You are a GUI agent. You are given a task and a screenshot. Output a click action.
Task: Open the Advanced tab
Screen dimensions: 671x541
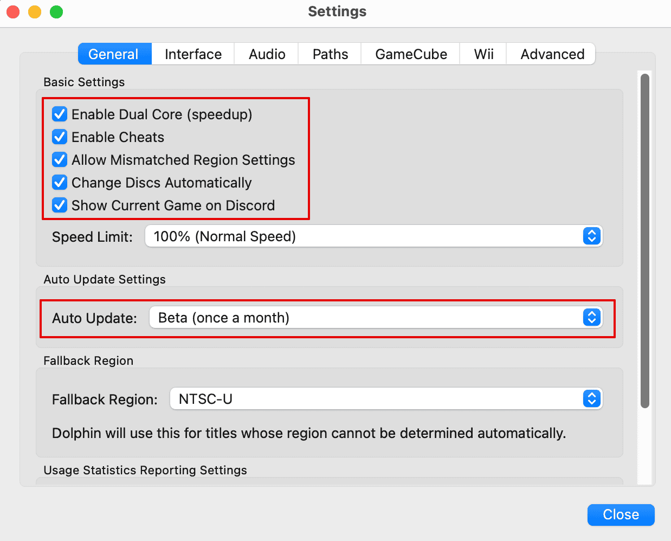click(552, 54)
